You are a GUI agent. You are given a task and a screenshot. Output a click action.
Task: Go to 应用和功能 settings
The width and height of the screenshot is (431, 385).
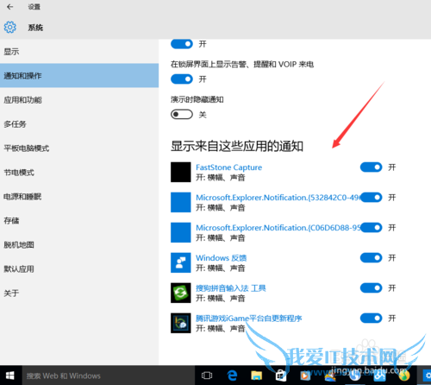(79, 100)
